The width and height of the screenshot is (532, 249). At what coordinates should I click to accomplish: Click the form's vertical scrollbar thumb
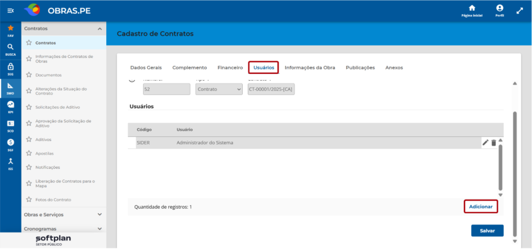click(515, 173)
